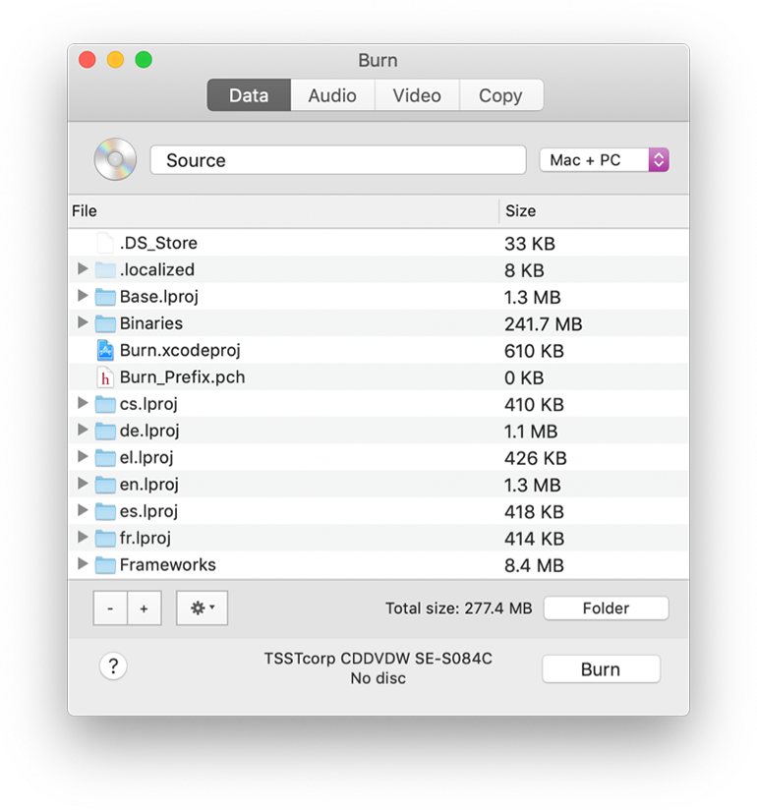757x810 pixels.
Task: Click the Burn button
Action: pos(600,669)
